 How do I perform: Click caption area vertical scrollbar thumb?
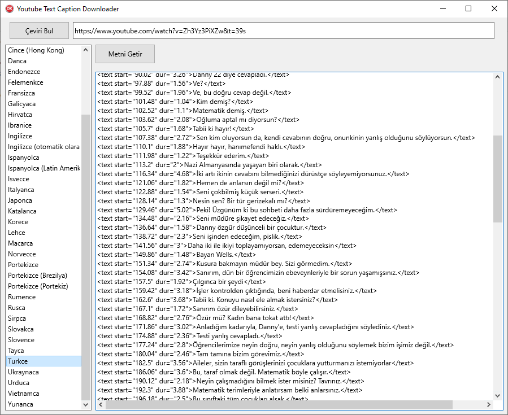498,179
